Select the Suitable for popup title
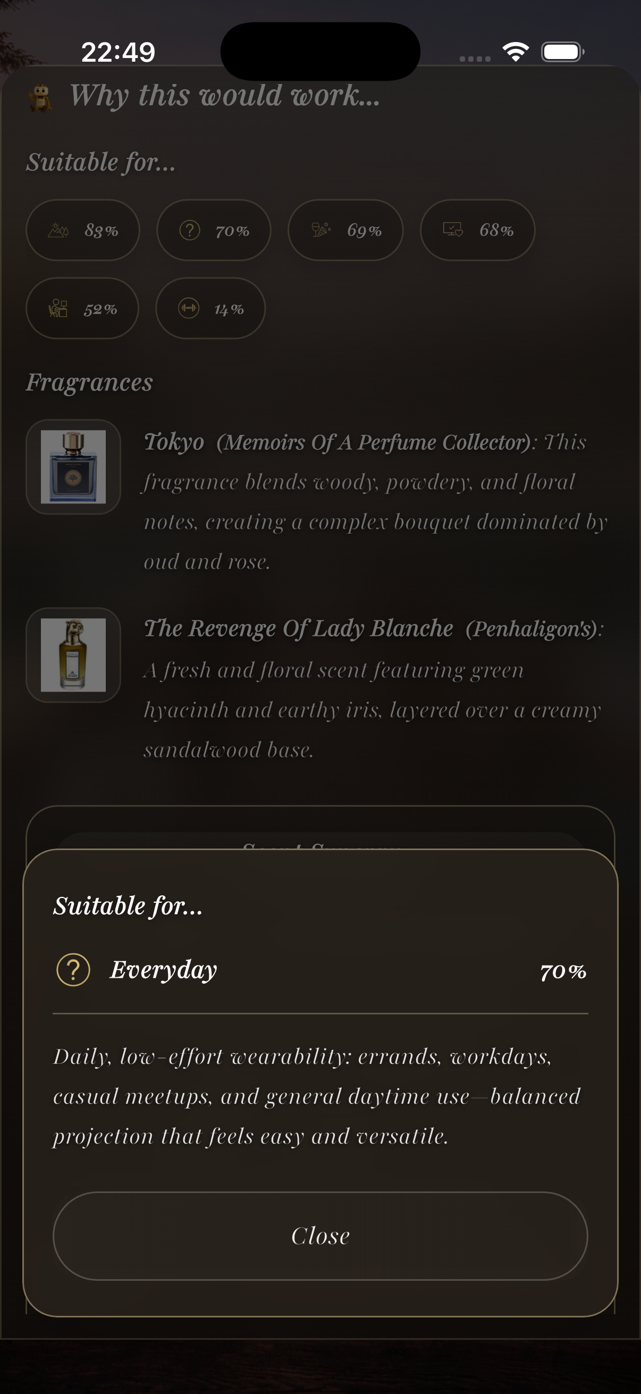Viewport: 641px width, 1394px height. [128, 905]
